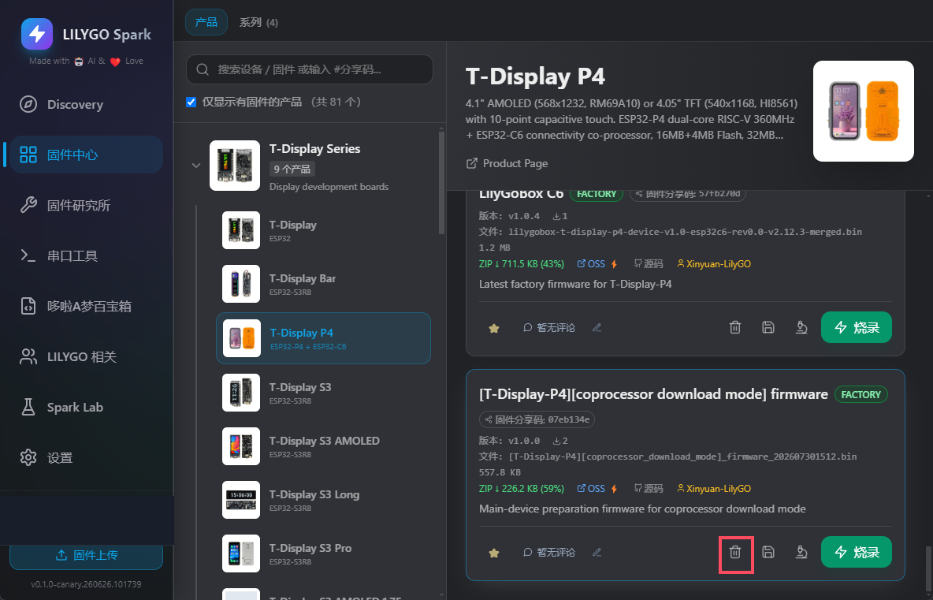933x600 pixels.
Task: Click the 557.8 KB file size text
Action: point(500,472)
